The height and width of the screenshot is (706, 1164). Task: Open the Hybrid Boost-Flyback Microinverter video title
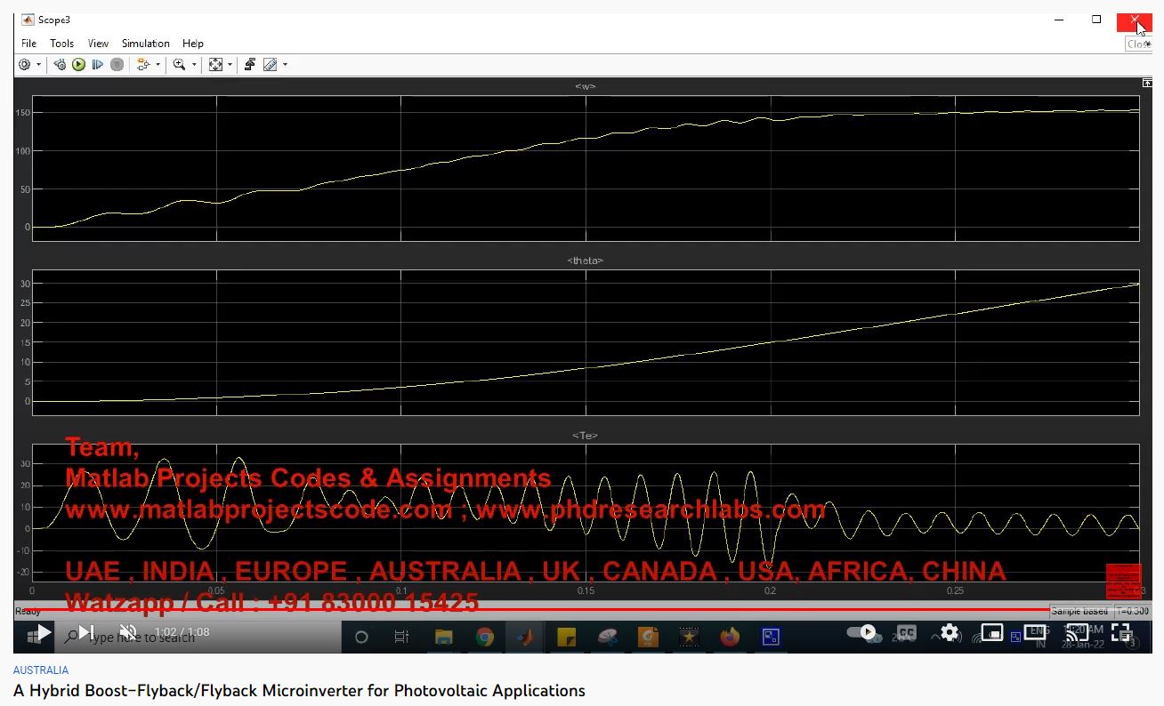(x=299, y=691)
